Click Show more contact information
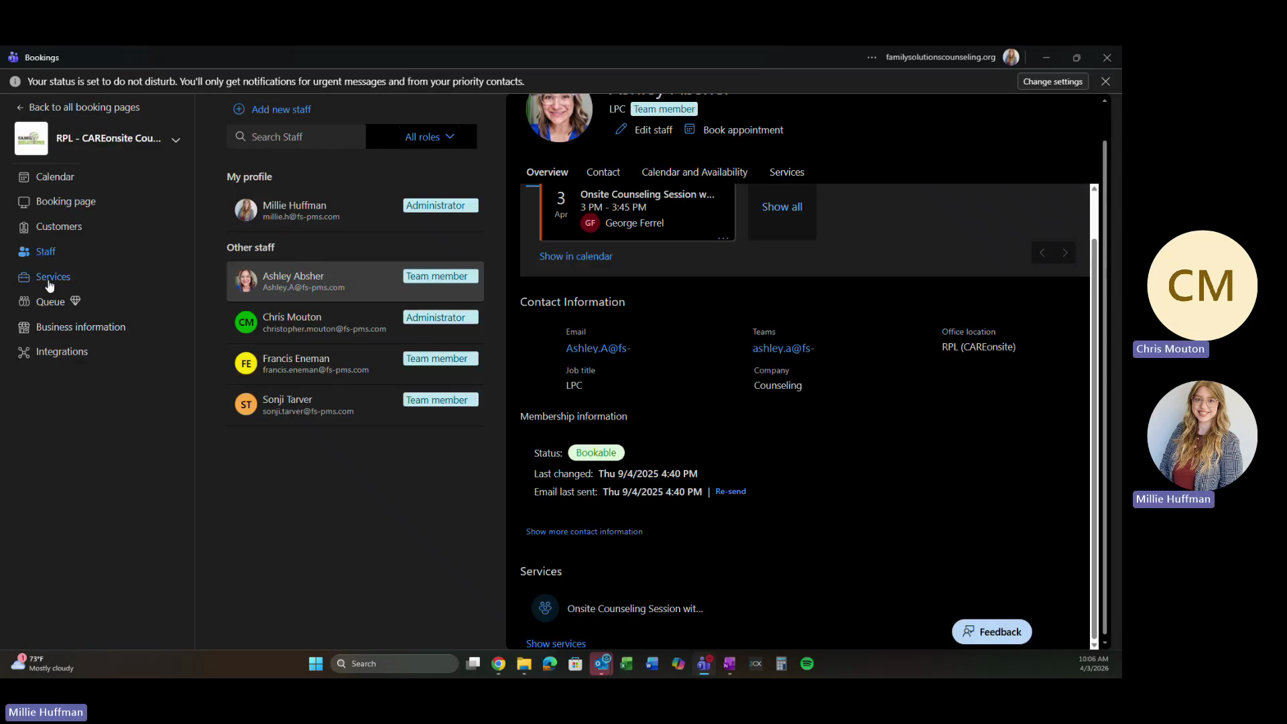The height and width of the screenshot is (724, 1287). click(x=584, y=532)
